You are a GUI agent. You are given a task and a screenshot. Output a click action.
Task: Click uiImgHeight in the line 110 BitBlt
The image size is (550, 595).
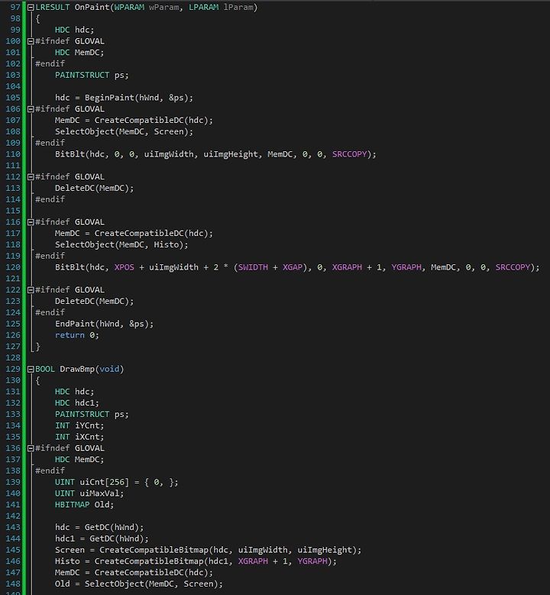(231, 154)
